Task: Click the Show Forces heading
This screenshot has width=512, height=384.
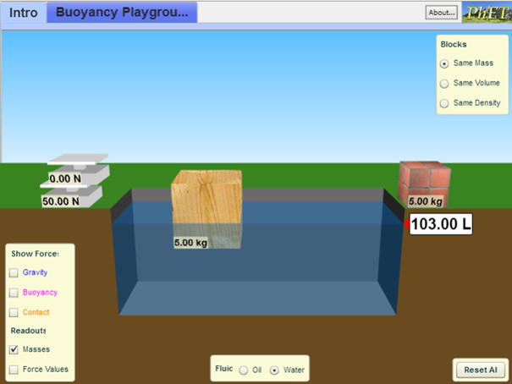Action: click(35, 254)
